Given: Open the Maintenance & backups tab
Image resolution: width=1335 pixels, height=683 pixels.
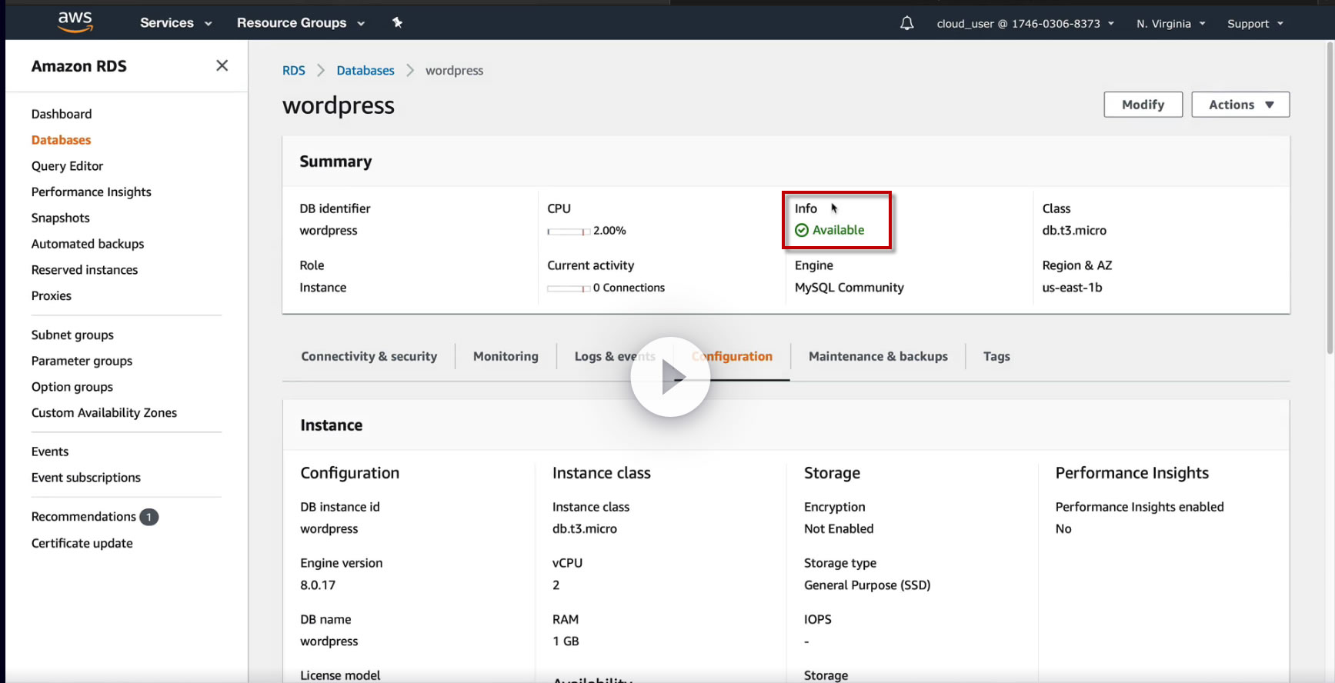Looking at the screenshot, I should click(878, 356).
